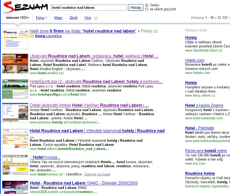Visit the www.hotel.info URL
The height and width of the screenshot is (194, 230).
pos(69,149)
